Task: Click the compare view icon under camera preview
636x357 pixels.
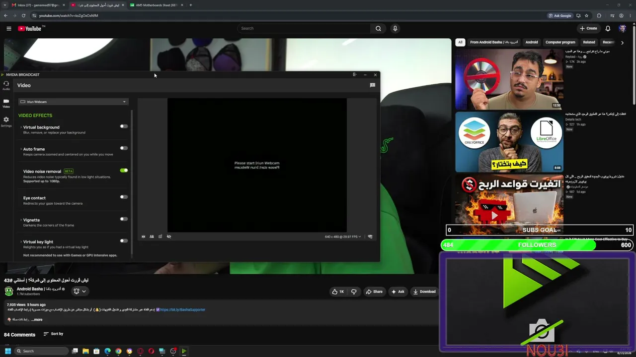Action: pos(152,237)
